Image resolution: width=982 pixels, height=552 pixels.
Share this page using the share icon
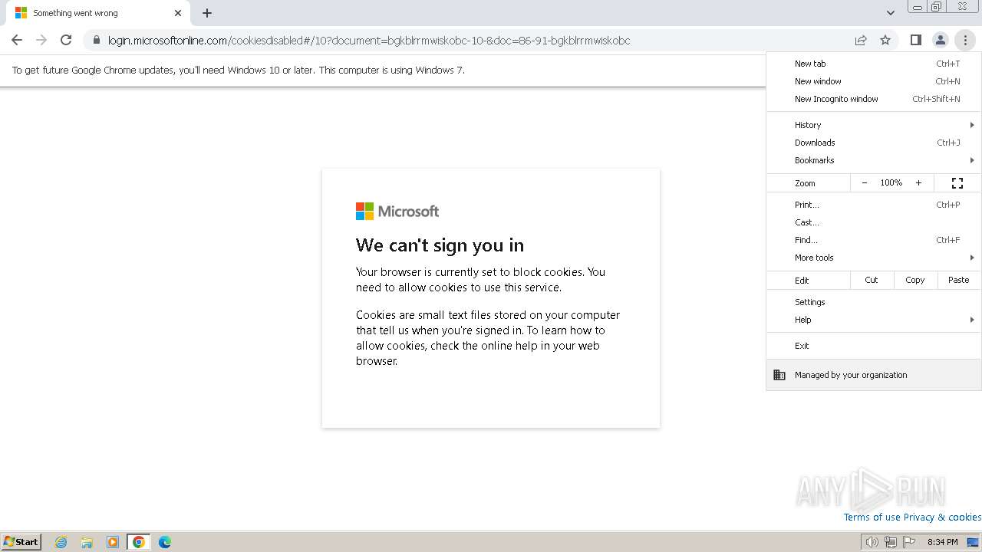click(861, 40)
